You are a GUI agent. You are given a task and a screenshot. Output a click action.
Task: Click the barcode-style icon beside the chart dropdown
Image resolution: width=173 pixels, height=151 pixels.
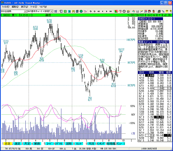coord(56,11)
